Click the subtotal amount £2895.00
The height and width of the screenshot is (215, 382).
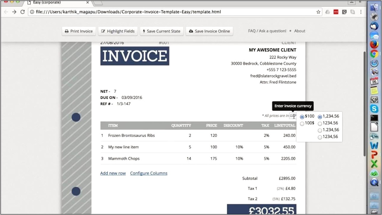(287, 178)
